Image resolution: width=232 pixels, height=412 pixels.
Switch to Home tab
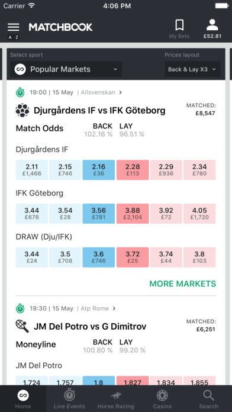tap(23, 399)
